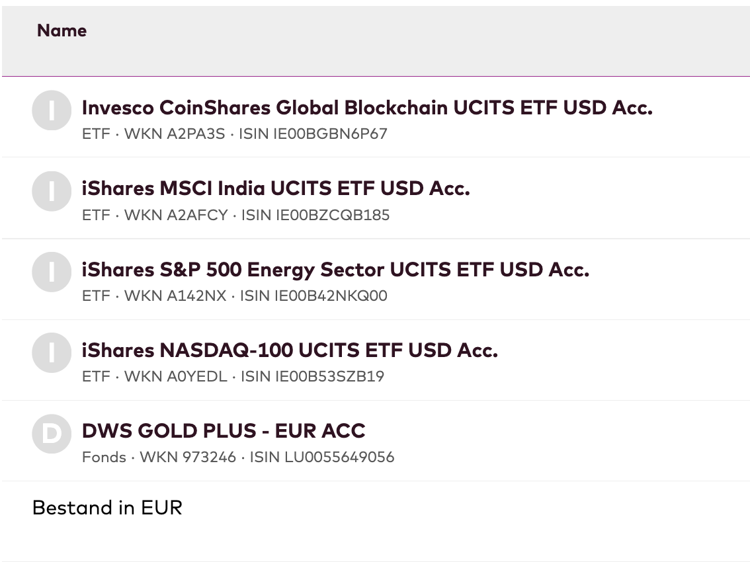This screenshot has height=562, width=750.
Task: Click the ISIN IE00BGBN6P67 text
Action: pyautogui.click(x=313, y=134)
